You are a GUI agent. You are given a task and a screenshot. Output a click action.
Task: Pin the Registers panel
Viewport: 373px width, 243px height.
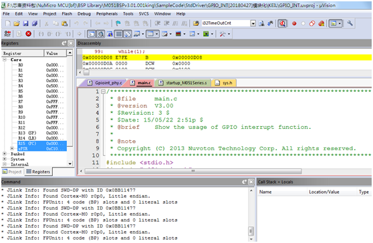click(x=64, y=43)
